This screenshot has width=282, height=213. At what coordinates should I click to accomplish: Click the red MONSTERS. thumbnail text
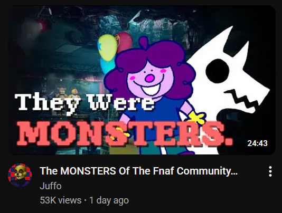coord(124,132)
